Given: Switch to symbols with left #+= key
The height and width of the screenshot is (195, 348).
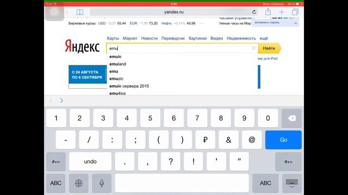Looking at the screenshot, I should coord(56,161).
